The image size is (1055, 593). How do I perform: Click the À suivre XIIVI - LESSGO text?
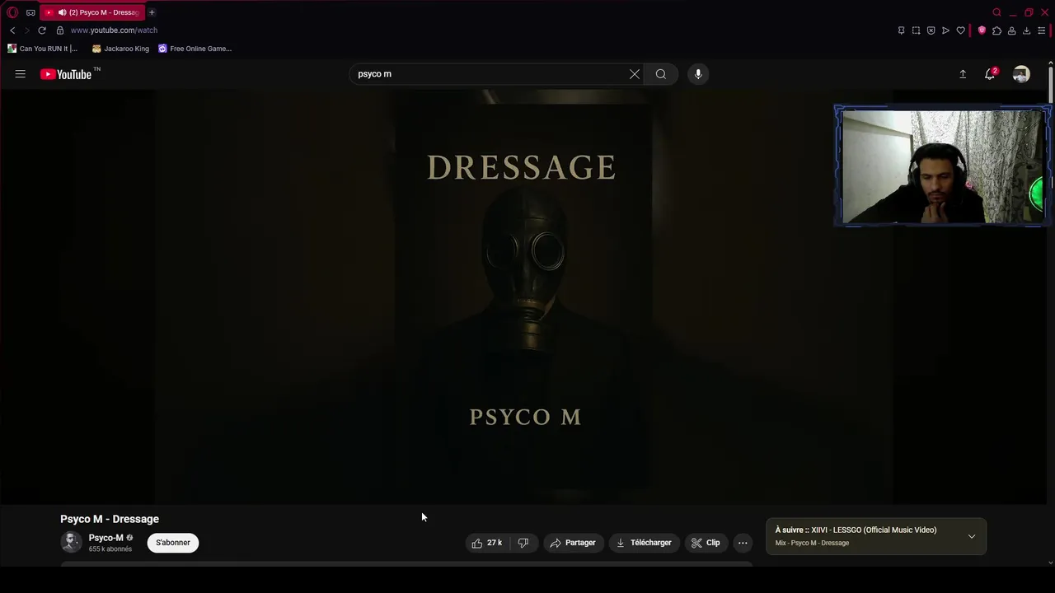point(856,530)
